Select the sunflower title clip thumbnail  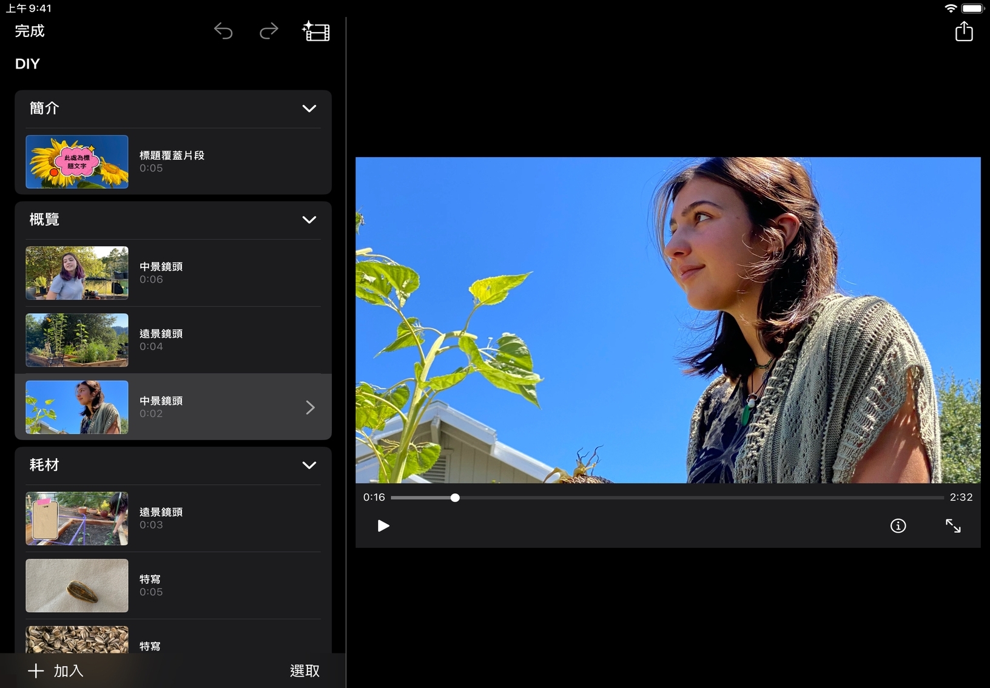[x=77, y=162]
